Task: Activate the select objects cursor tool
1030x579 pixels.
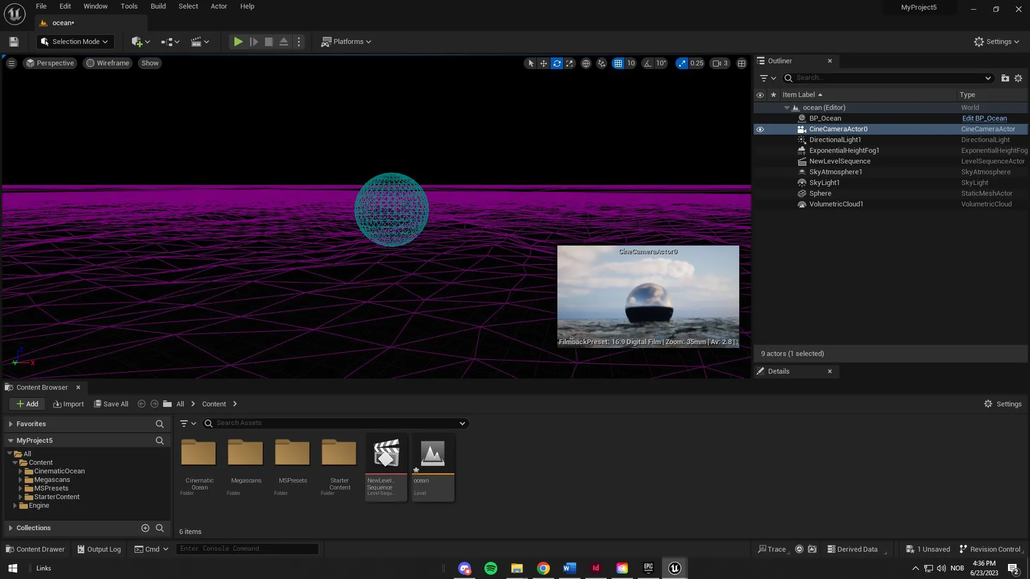Action: [531, 63]
